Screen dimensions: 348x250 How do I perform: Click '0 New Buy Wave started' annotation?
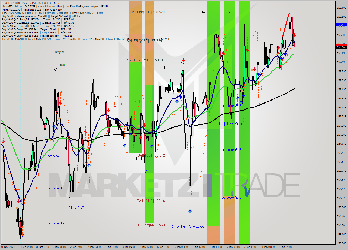pos(188,227)
